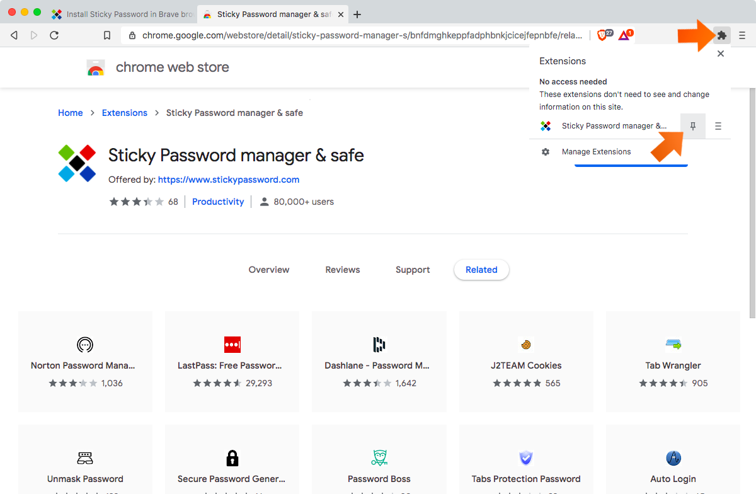
Task: Select the Related tab
Action: [481, 270]
